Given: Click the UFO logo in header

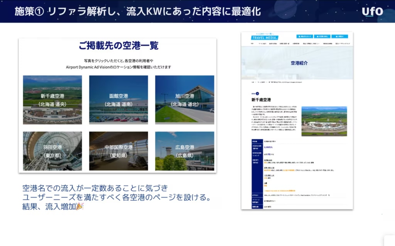Looking at the screenshot, I should tap(372, 11).
